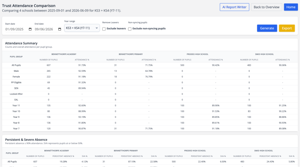
Task: Focus the Start date field 01/09/2025
Action: point(18,29)
